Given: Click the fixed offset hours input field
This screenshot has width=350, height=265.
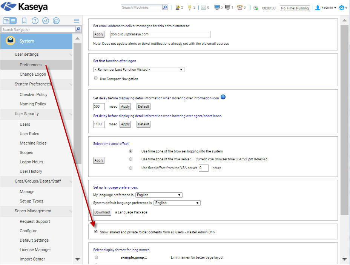Looking at the screenshot, I should coord(203,168).
